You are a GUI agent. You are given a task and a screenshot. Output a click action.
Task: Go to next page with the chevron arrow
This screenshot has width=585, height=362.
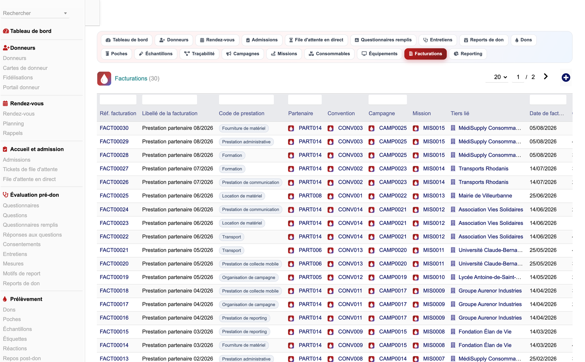click(546, 77)
